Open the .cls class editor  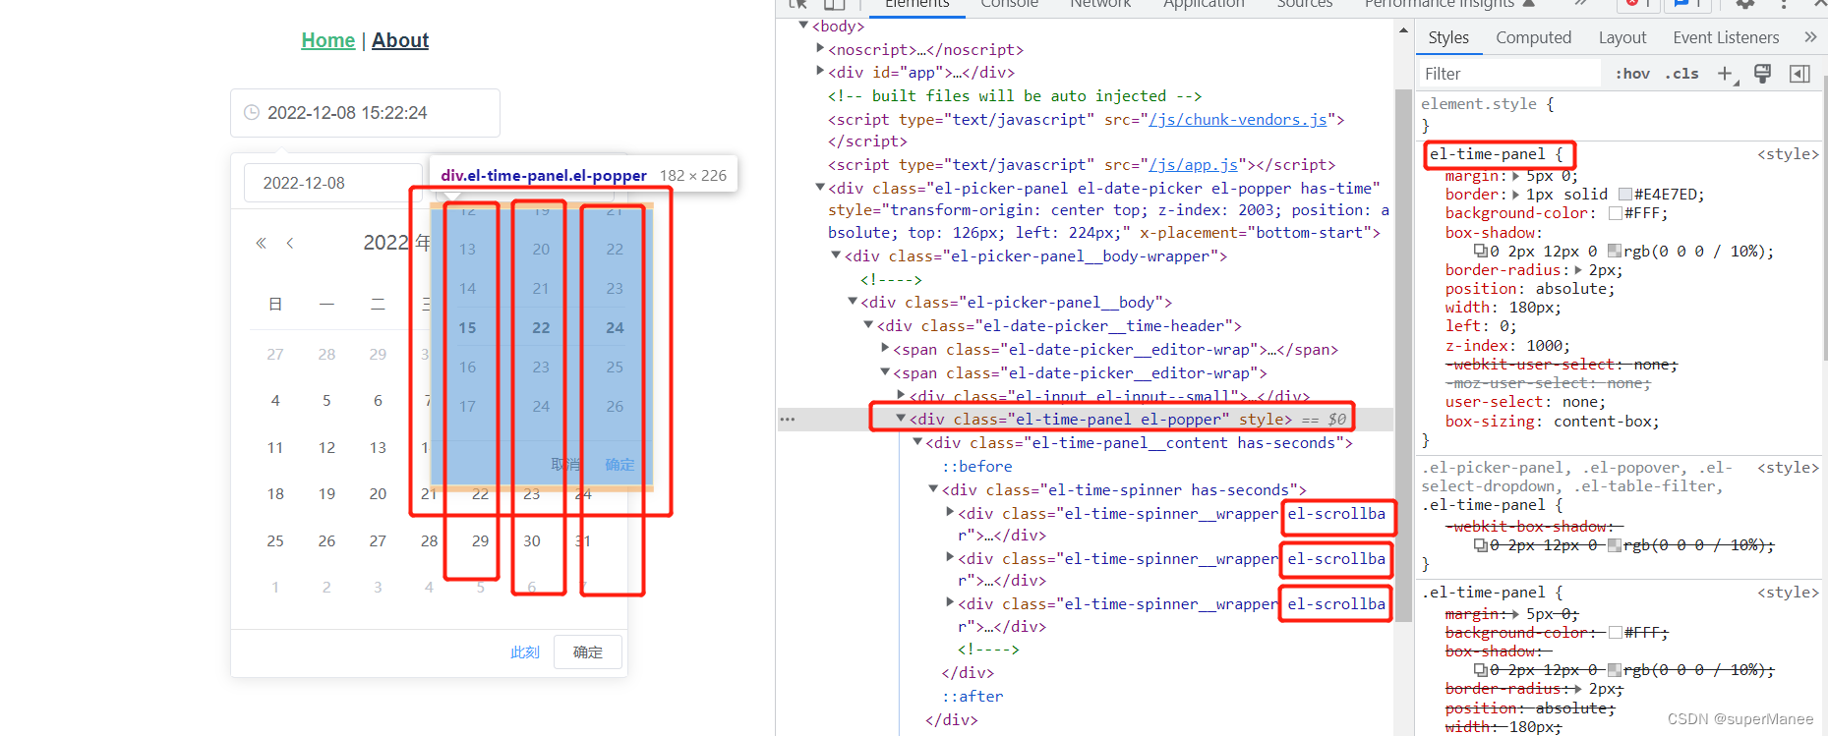(x=1682, y=74)
